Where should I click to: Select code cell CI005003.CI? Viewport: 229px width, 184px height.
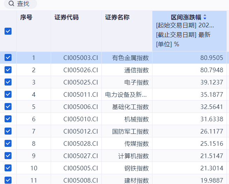(x=76, y=58)
